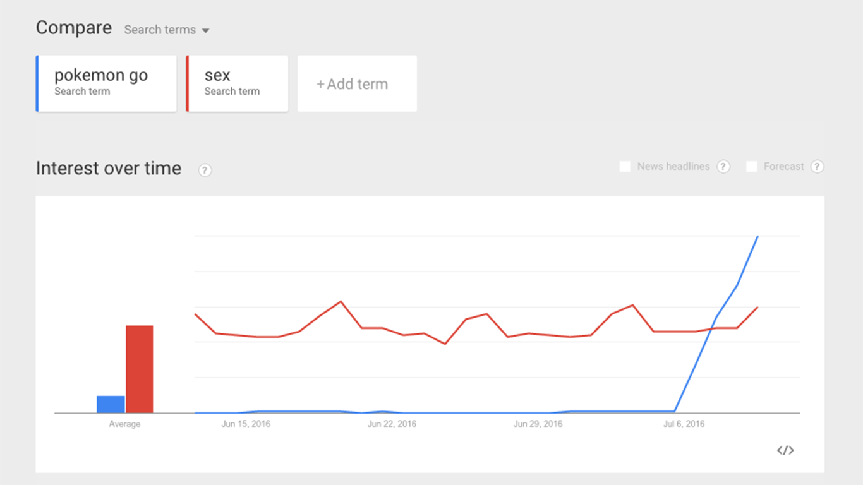Enable the Forecast checkbox

tap(752, 167)
